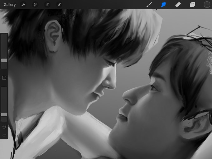Open the Gallery

pyautogui.click(x=10, y=5)
